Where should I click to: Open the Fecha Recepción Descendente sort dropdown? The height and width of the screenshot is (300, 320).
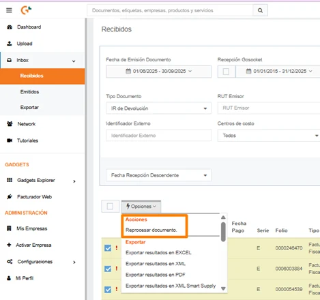(x=158, y=175)
